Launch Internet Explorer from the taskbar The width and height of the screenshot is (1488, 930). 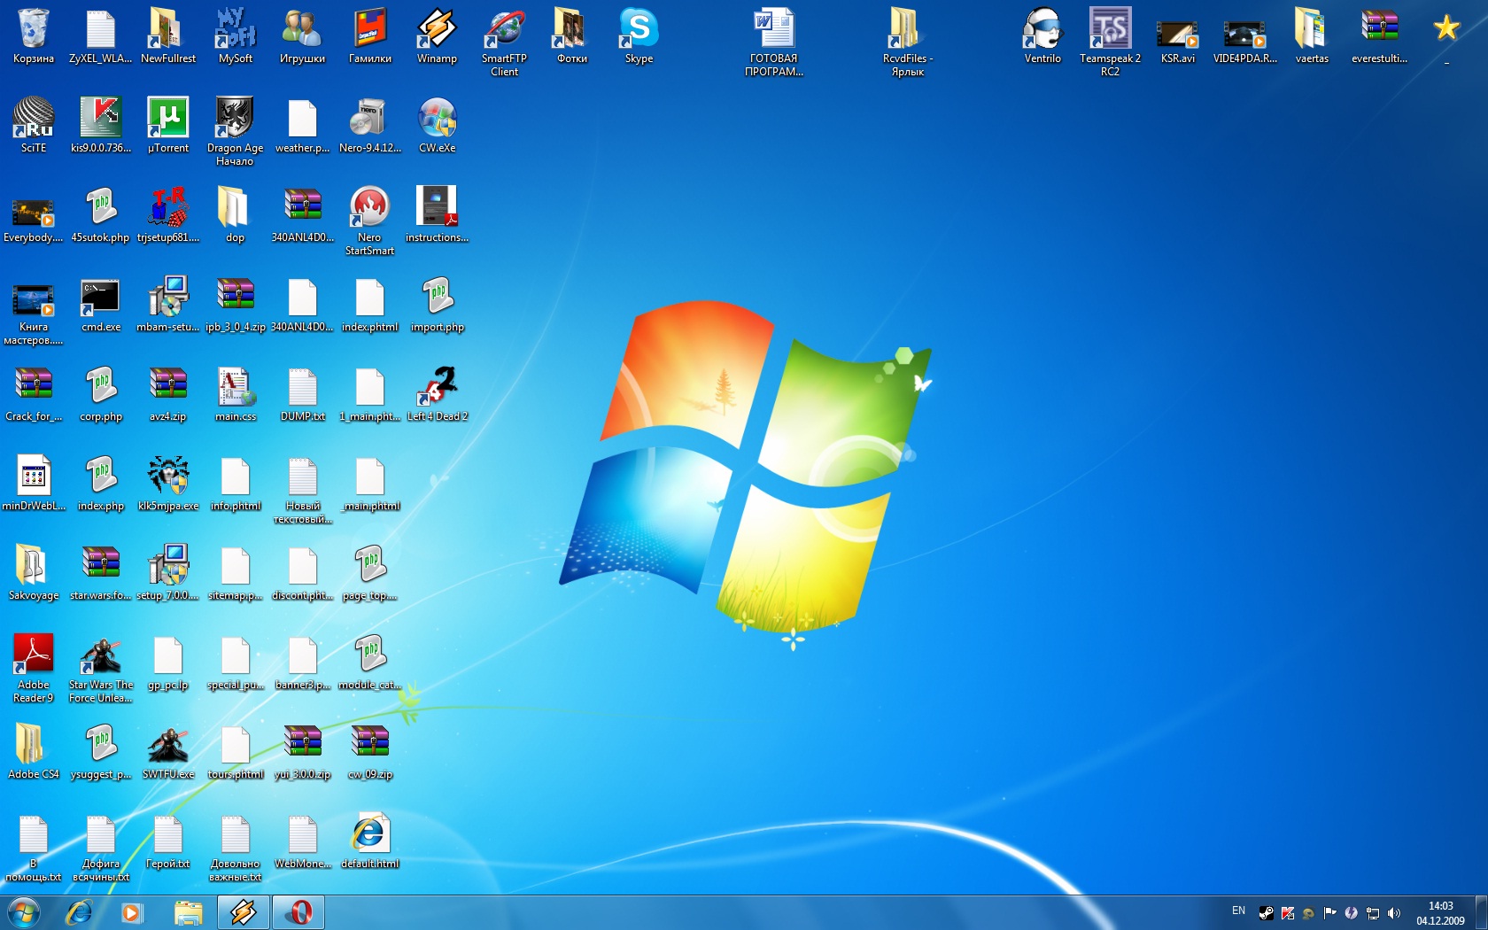click(x=79, y=912)
